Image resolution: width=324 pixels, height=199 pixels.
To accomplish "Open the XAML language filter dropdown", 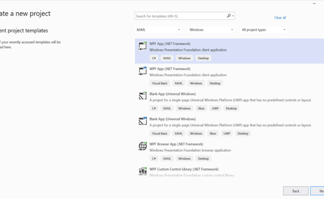I will coord(158,30).
